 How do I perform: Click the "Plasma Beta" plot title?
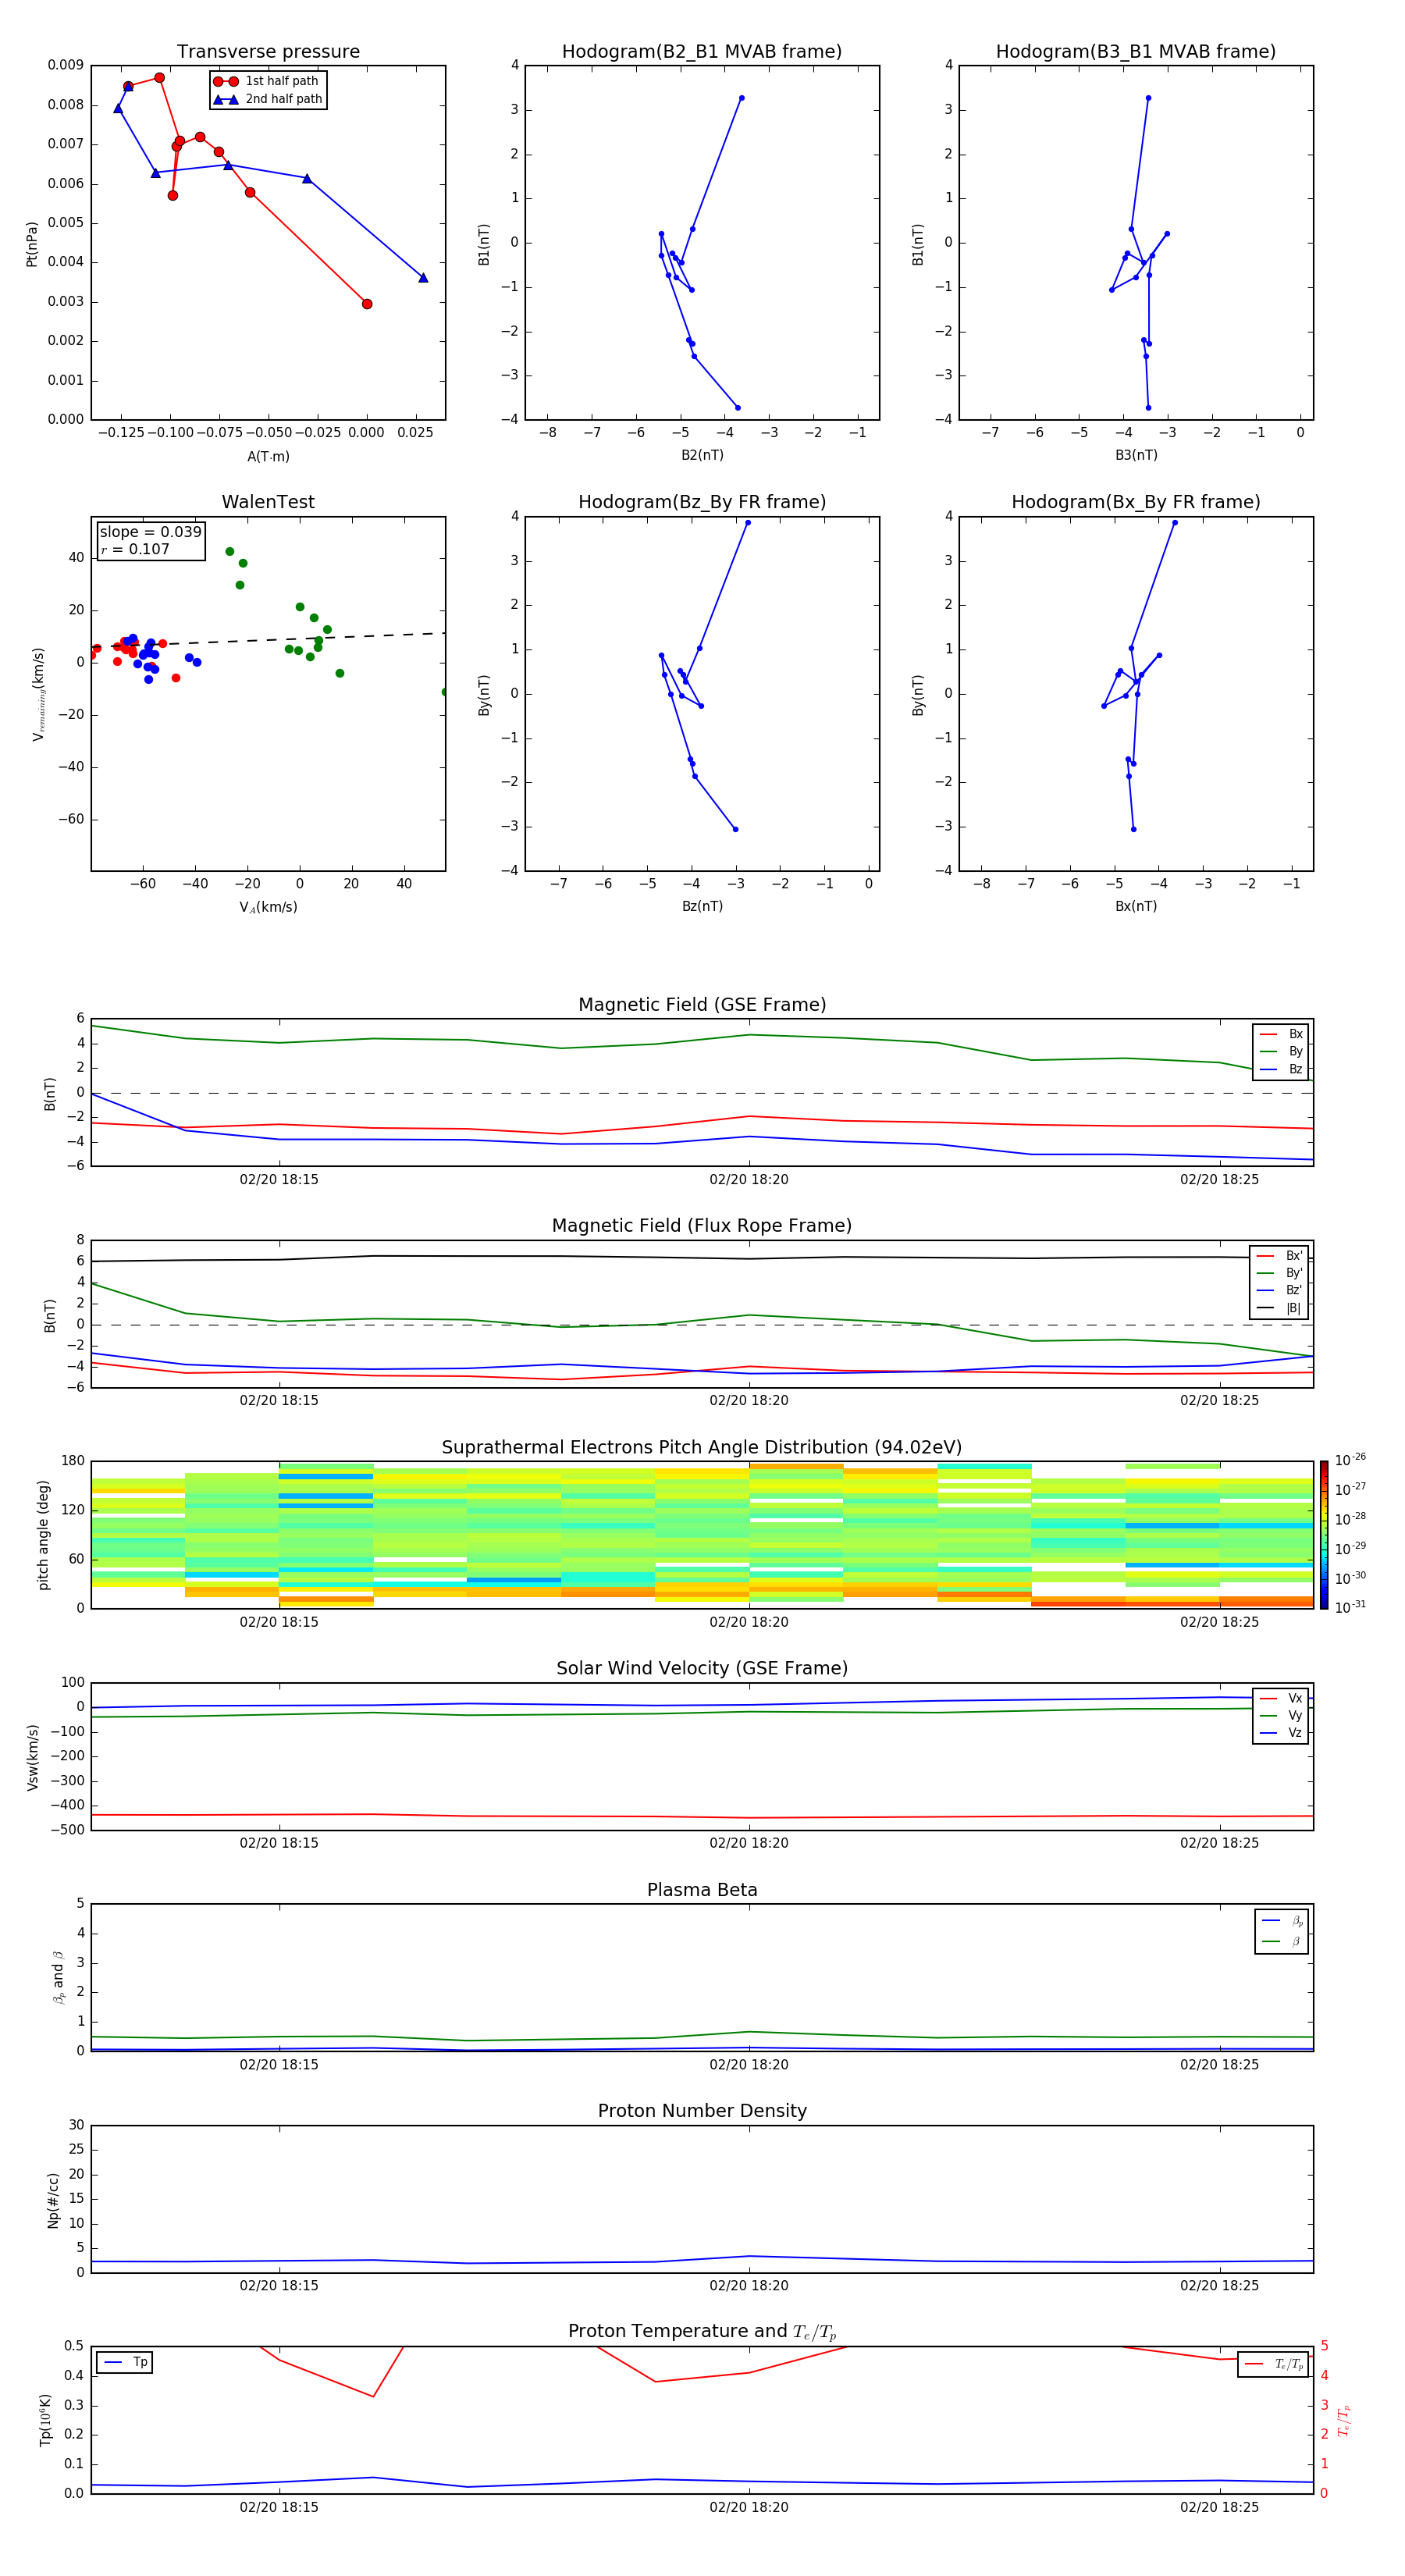[702, 1890]
